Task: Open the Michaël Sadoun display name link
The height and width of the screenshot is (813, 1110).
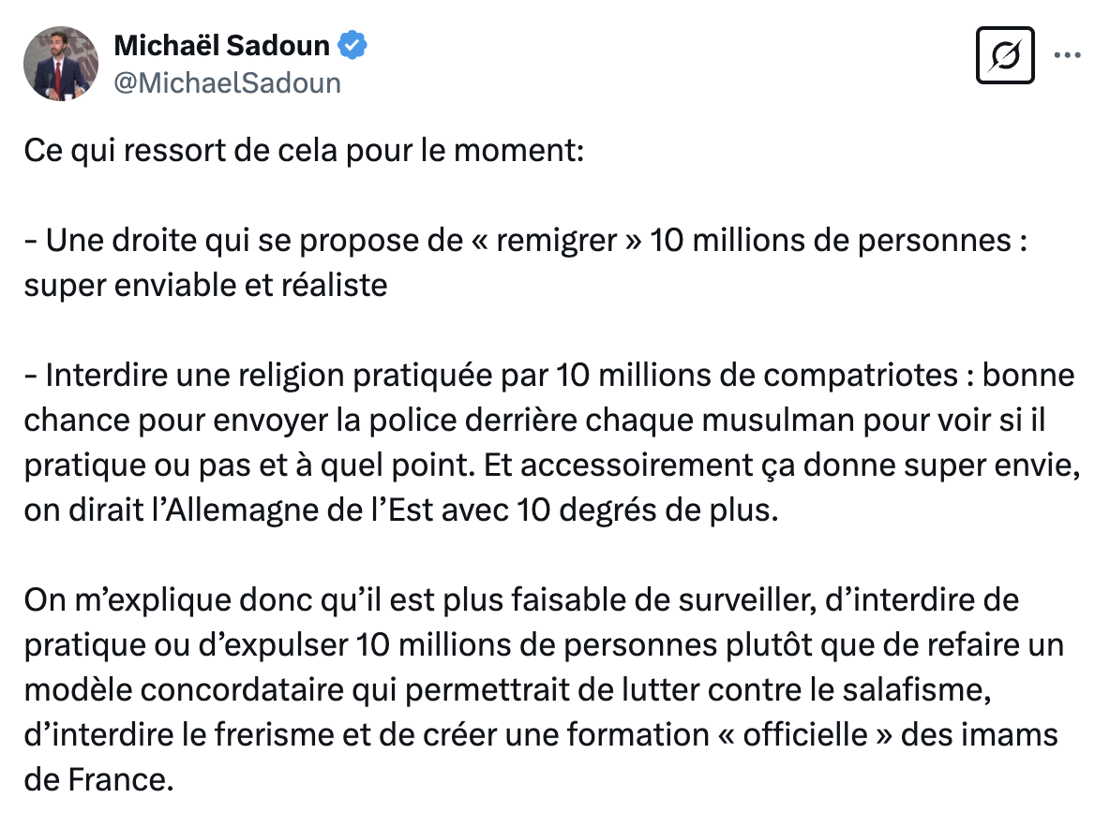Action: [x=221, y=45]
